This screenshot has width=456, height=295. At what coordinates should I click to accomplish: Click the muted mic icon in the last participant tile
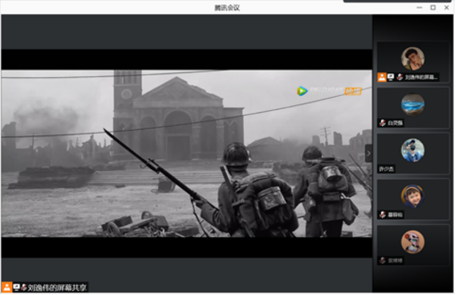coord(382,260)
